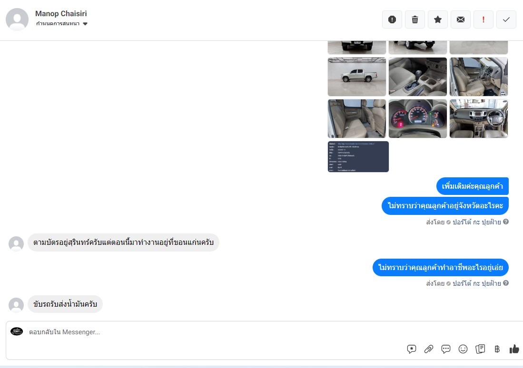Click customer avatar beside สุรินทร์ message
Viewport: 523px width, 368px height.
[x=16, y=243]
